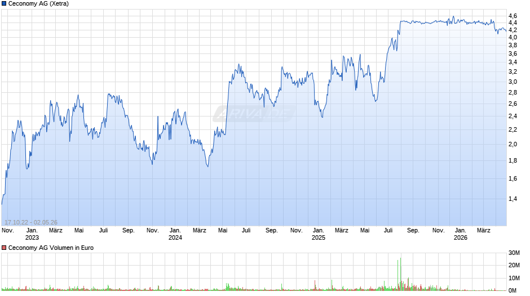Click the 4,6 price axis label

[513, 16]
